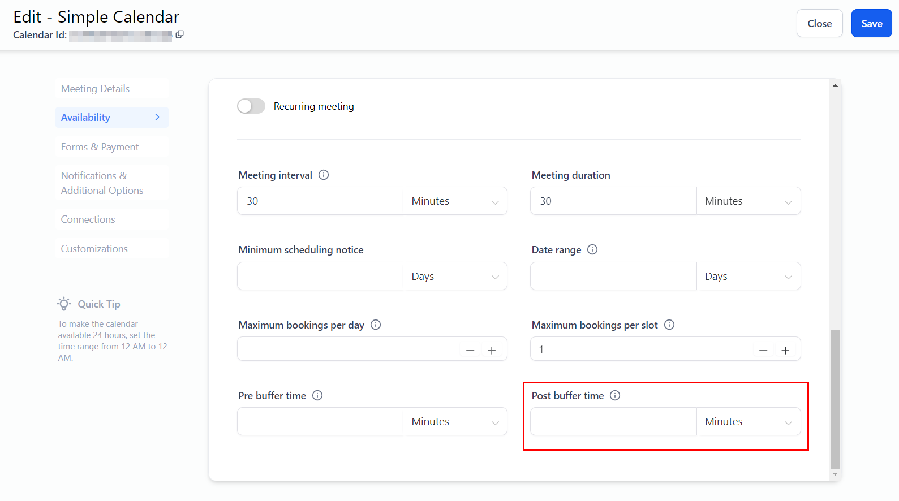Screen dimensions: 899x501
Task: Increase Maximum bookings per slot with plus
Action: coord(785,350)
